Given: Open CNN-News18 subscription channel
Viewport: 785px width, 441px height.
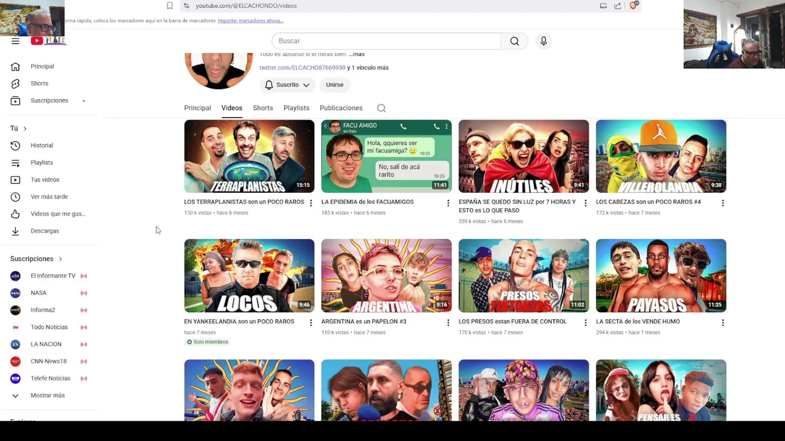Looking at the screenshot, I should [49, 361].
